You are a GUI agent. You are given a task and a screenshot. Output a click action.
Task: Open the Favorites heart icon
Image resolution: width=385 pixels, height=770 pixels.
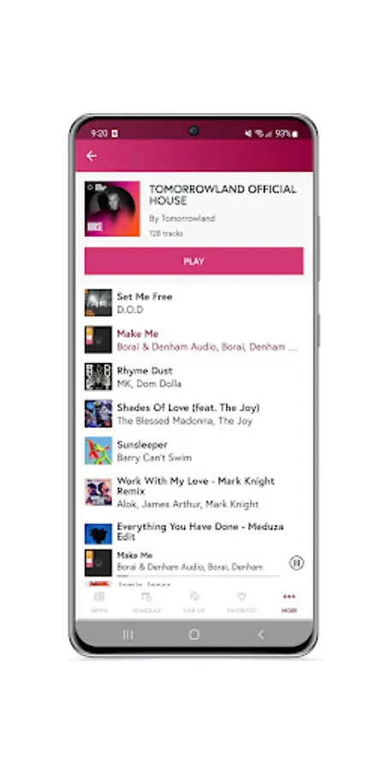coord(241,597)
